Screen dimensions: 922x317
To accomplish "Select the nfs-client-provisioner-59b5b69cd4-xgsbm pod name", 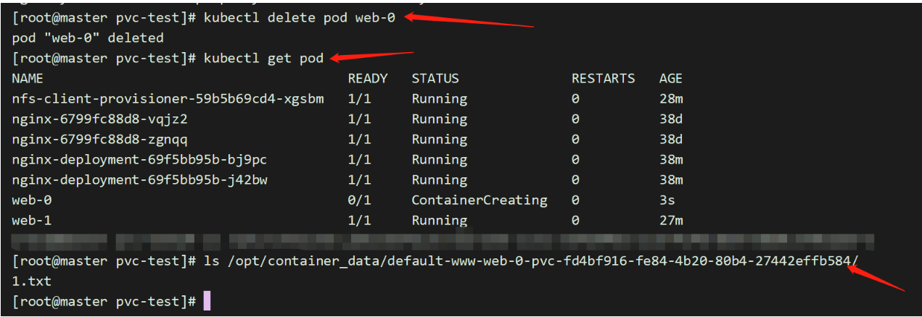I will click(168, 98).
